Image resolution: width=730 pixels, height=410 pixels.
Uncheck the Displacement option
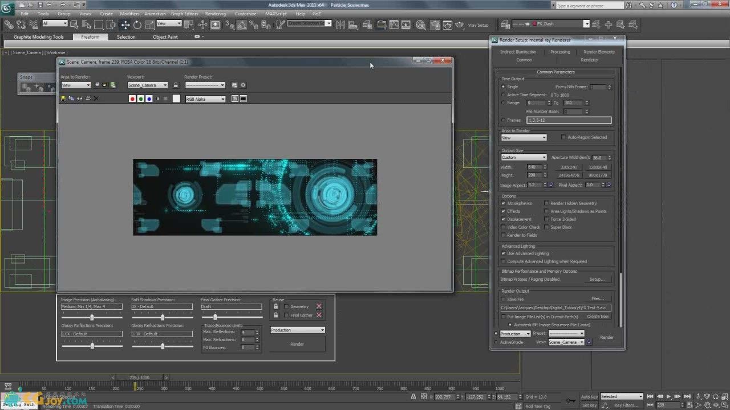(503, 219)
